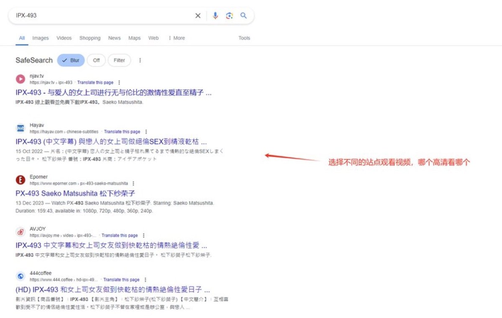
Task: Click the Hayav site favicon
Action: point(20,128)
